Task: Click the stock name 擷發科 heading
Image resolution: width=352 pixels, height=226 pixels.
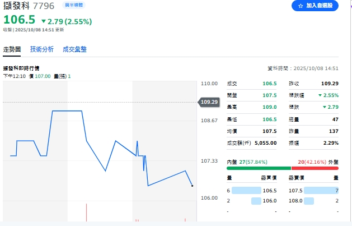Action: [x=16, y=6]
